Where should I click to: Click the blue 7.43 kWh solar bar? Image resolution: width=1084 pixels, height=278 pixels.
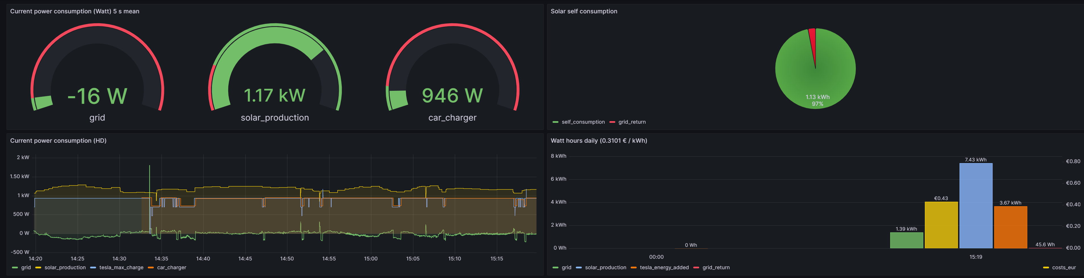coord(976,206)
